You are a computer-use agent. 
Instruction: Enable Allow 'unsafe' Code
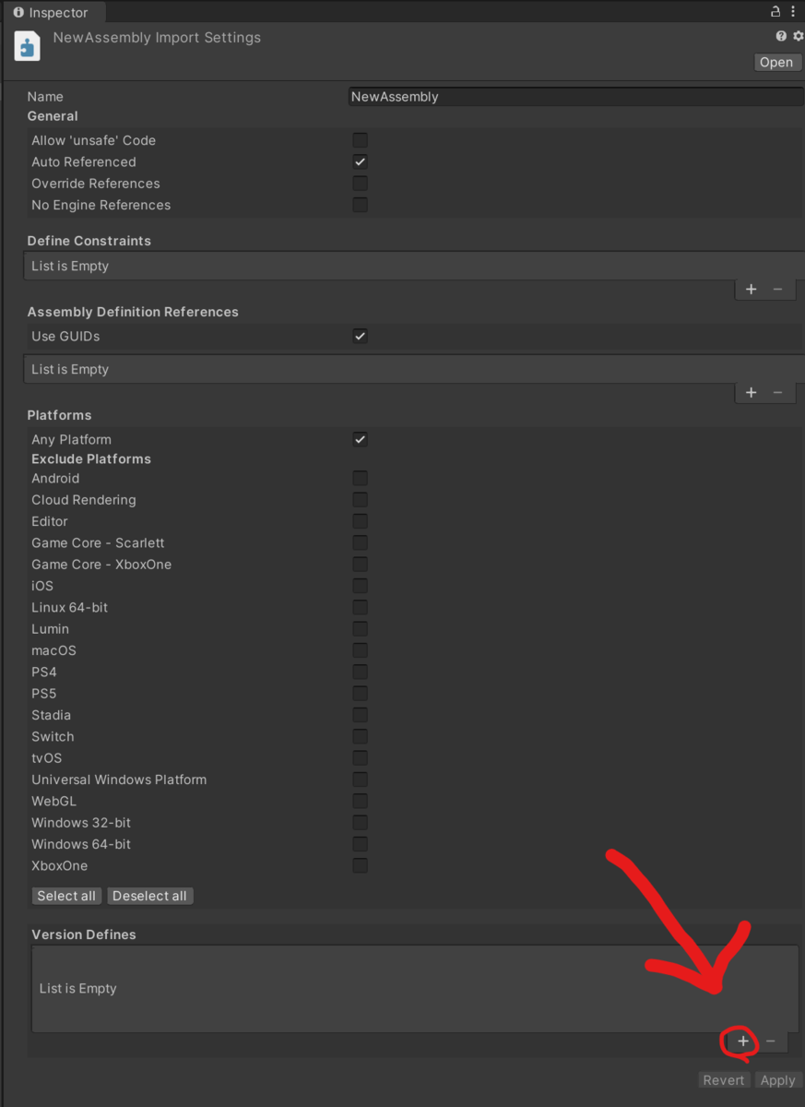pos(360,140)
